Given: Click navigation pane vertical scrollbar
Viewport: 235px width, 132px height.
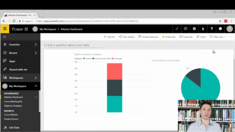Looking at the screenshot, I should click(40, 101).
